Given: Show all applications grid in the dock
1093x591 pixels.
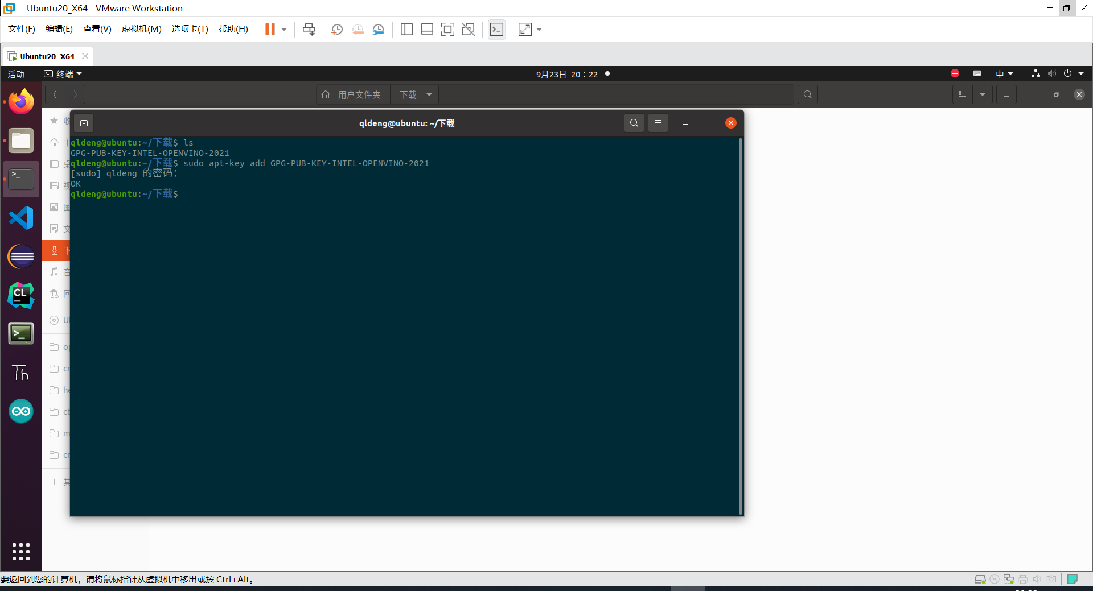Looking at the screenshot, I should pyautogui.click(x=21, y=552).
